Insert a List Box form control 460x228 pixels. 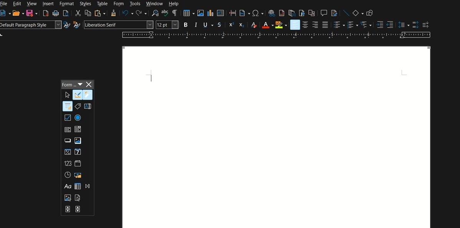tap(68, 130)
